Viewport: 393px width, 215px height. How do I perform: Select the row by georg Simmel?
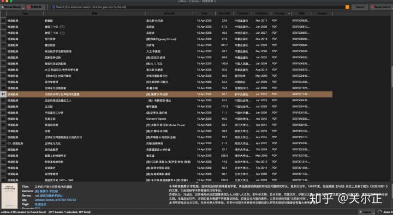tap(166, 39)
